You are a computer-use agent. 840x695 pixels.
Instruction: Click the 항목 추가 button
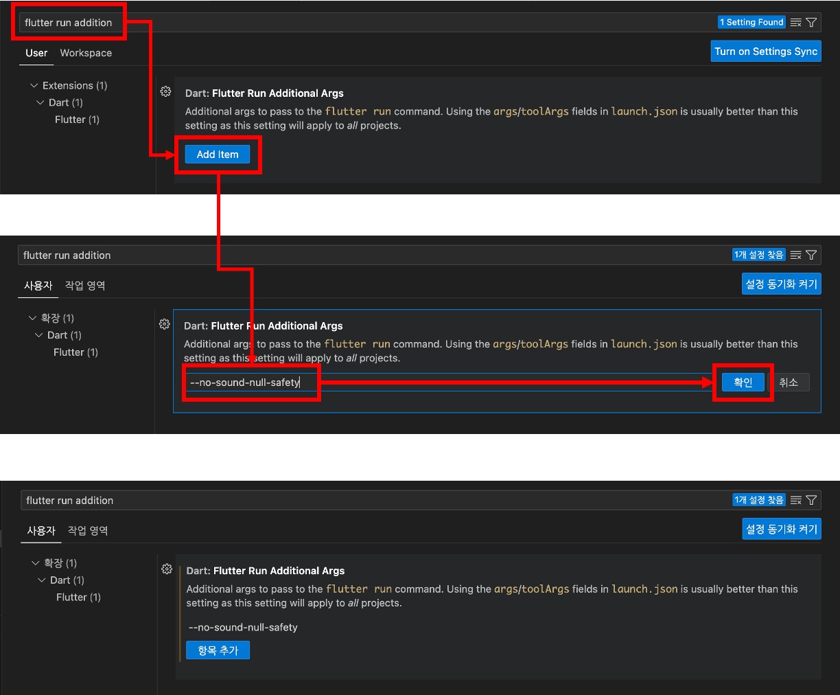(218, 650)
